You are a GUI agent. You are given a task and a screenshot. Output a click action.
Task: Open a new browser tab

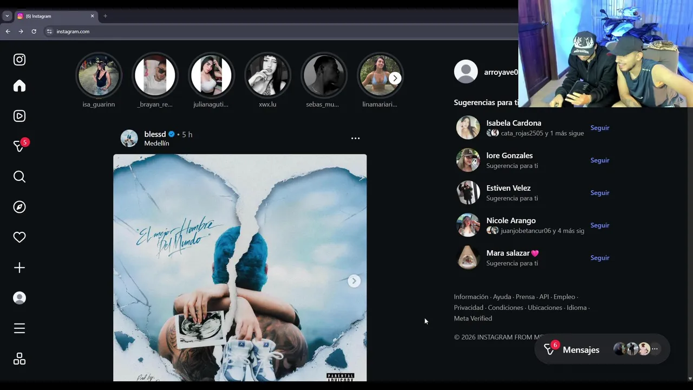105,16
